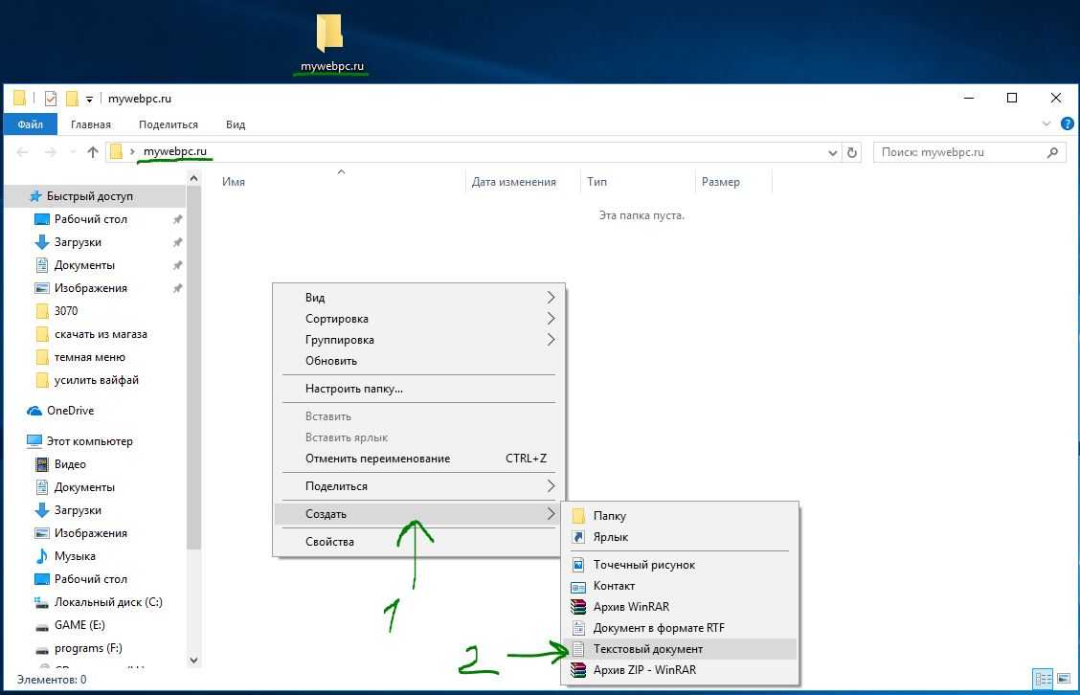The image size is (1080, 695).
Task: Switch to details view in status bar
Action: [1043, 679]
